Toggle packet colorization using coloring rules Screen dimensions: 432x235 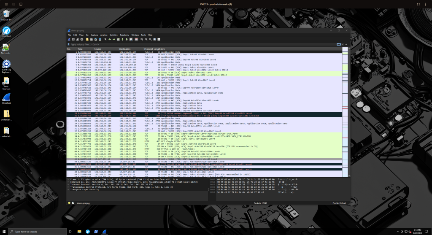pos(136,39)
